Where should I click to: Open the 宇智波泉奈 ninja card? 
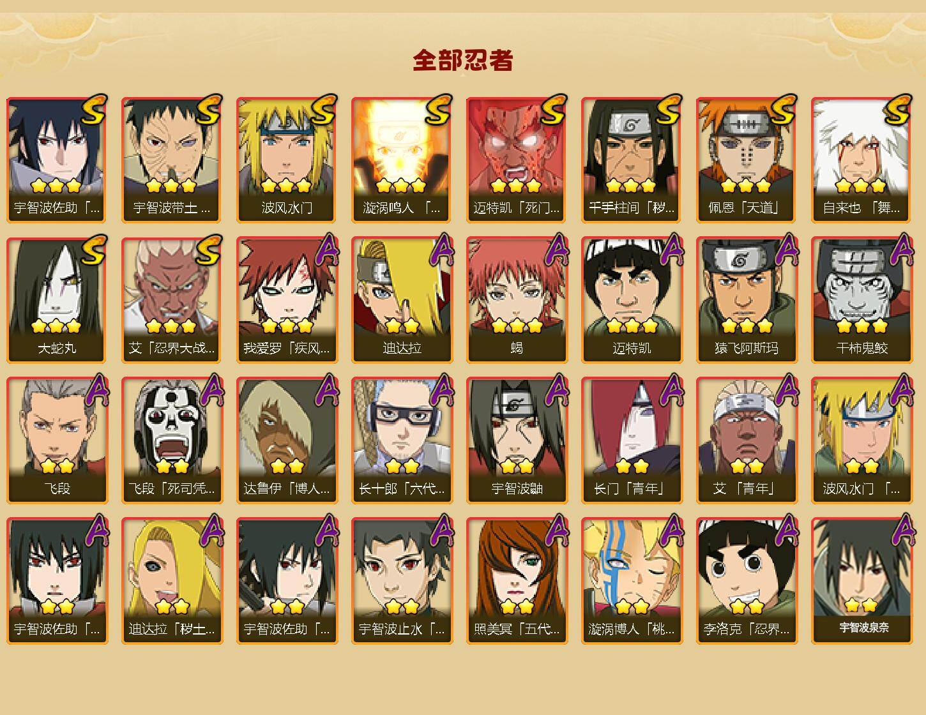coord(861,581)
